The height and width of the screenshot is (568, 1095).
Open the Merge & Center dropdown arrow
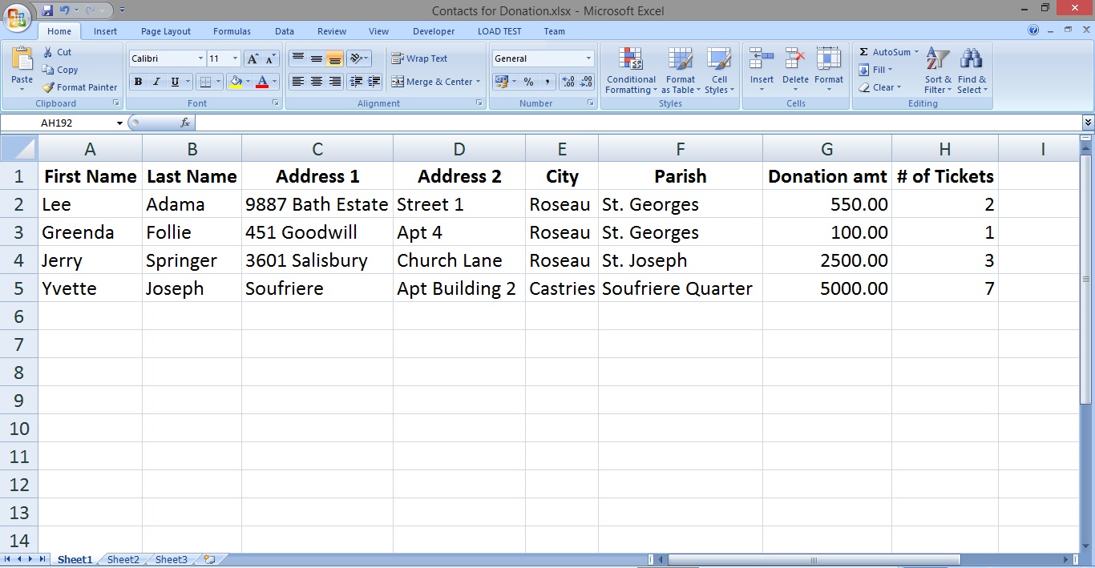(x=478, y=82)
